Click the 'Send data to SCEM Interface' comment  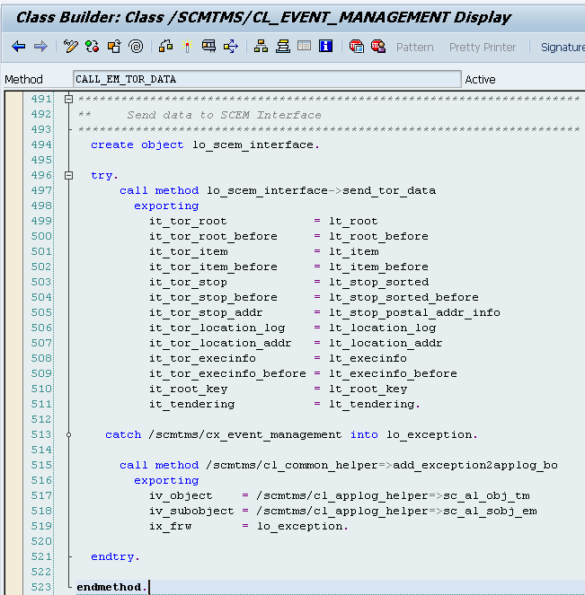click(x=224, y=115)
